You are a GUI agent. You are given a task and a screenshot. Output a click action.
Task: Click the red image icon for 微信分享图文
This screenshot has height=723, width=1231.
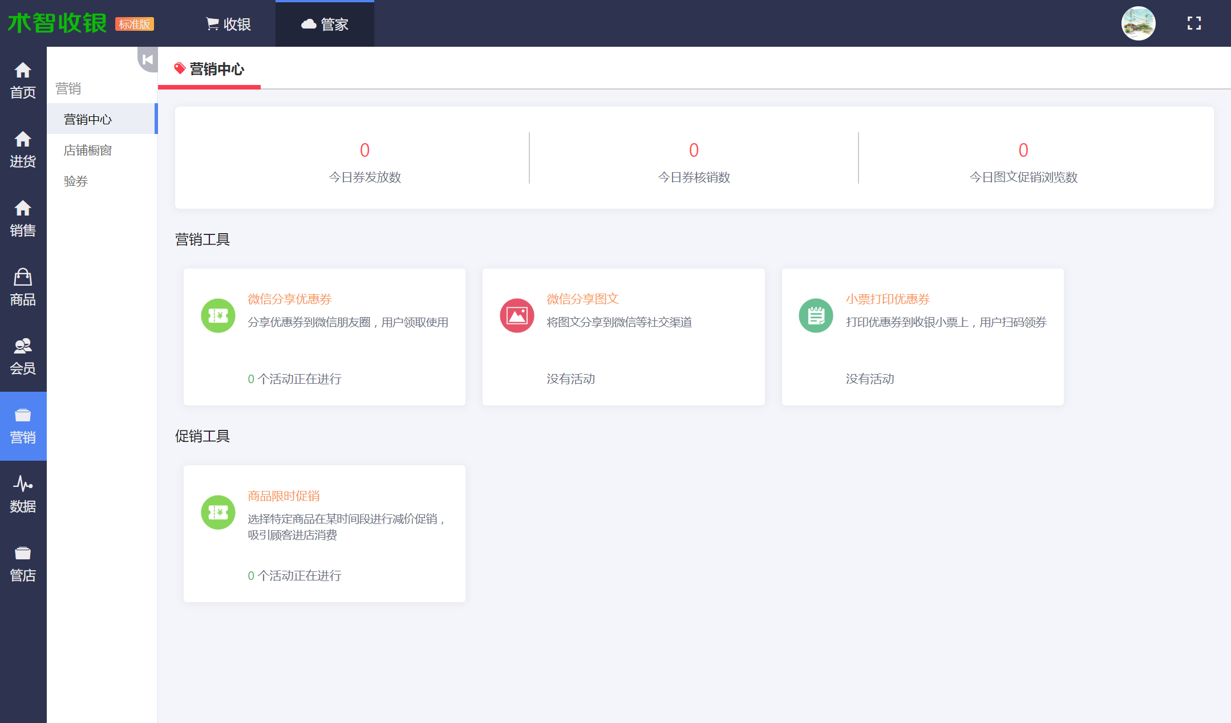tap(517, 315)
